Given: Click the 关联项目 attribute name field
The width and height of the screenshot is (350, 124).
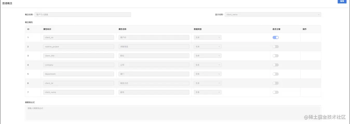Looking at the screenshot, I should (154, 47).
